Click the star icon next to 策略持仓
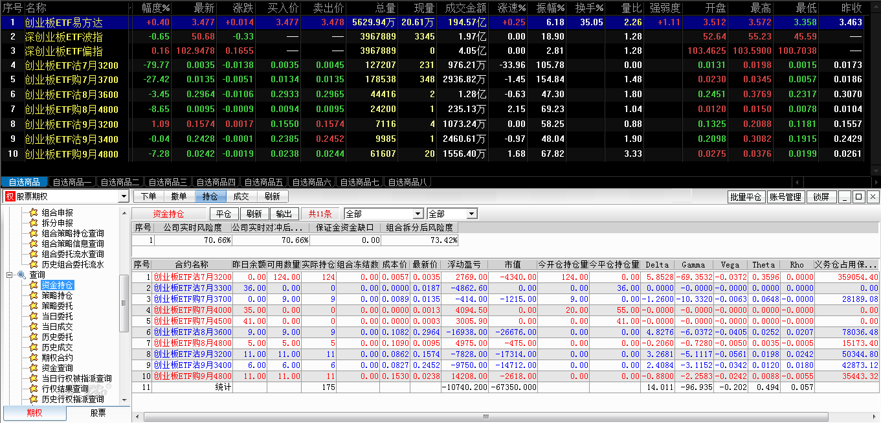The image size is (881, 423). pos(34,295)
